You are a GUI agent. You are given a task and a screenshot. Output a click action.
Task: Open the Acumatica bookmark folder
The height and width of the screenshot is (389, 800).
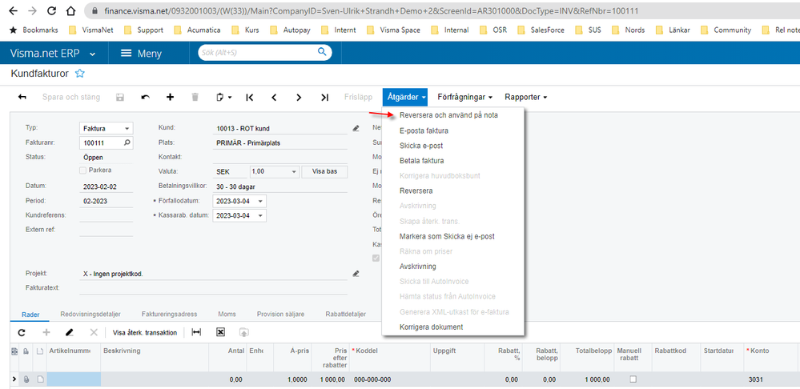tap(197, 30)
